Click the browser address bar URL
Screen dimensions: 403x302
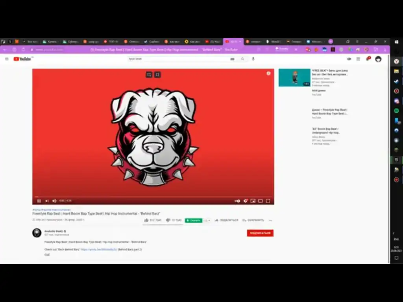49,50
